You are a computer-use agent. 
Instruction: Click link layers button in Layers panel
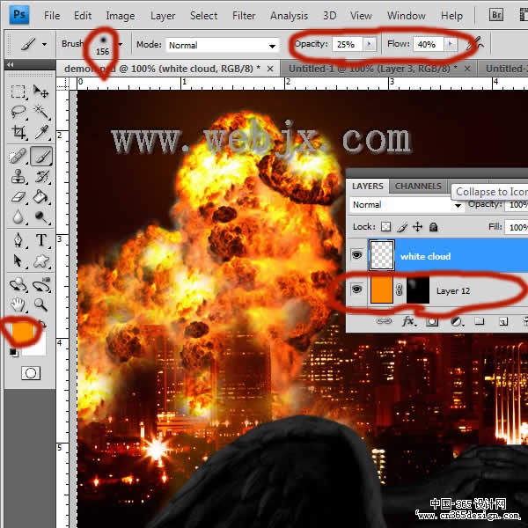point(384,321)
